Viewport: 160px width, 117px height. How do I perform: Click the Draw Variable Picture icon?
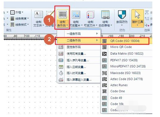(x=76, y=15)
